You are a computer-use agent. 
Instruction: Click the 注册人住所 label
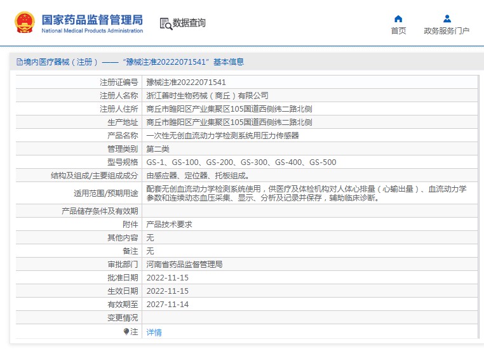tap(119, 109)
